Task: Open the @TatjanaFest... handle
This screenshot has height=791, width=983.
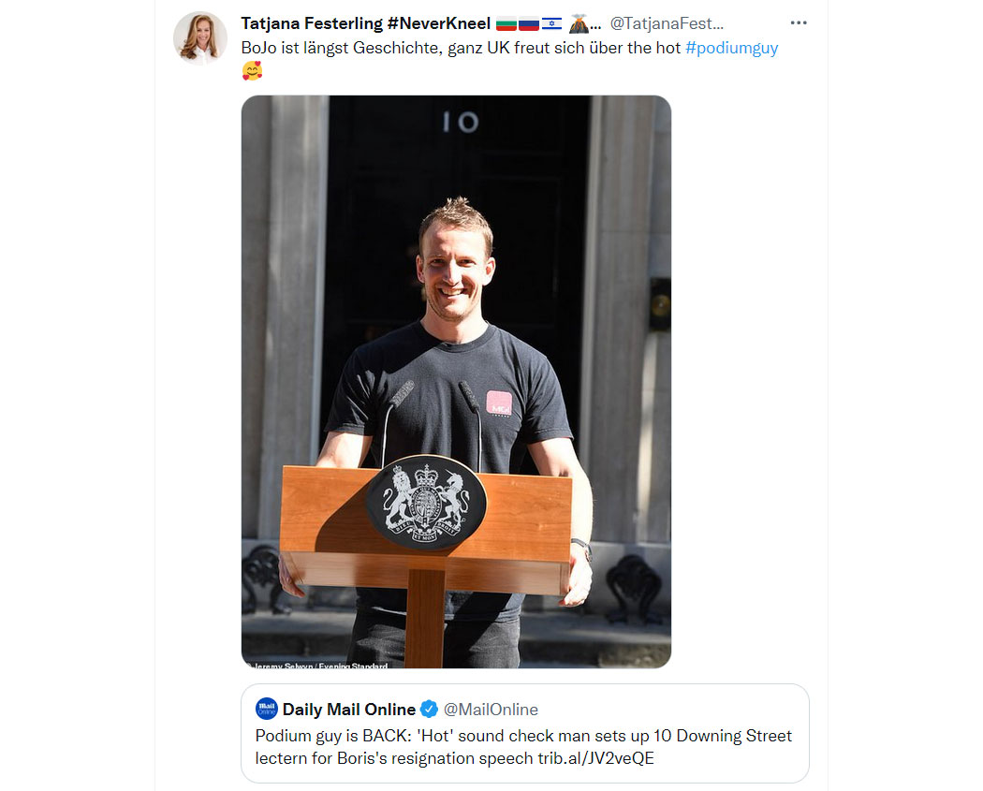Action: 667,23
